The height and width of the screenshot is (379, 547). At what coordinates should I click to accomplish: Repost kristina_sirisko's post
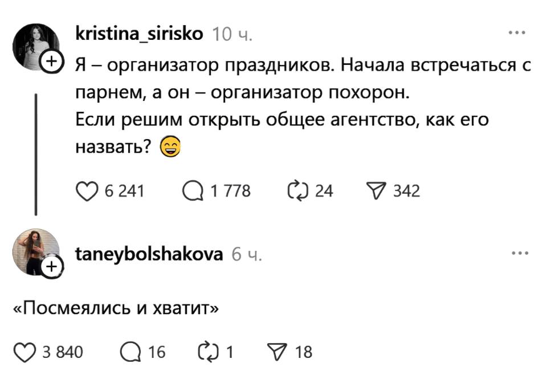click(298, 190)
